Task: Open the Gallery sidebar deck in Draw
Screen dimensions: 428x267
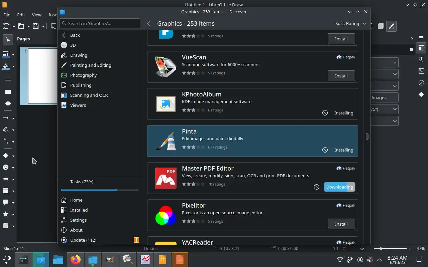Action: (x=421, y=71)
